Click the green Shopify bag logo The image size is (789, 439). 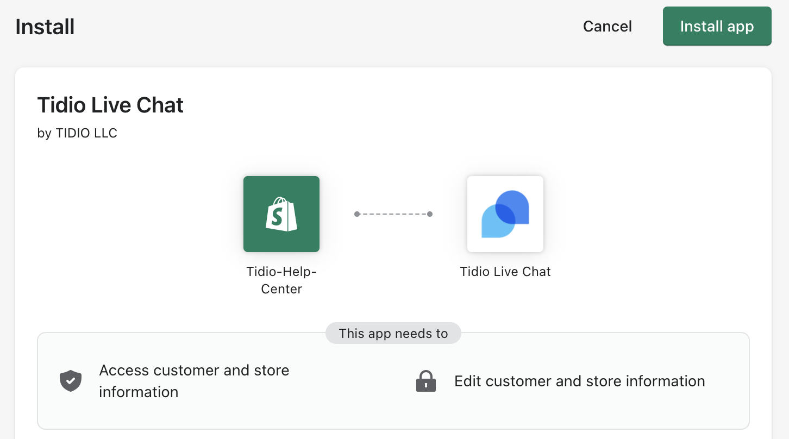[281, 214]
